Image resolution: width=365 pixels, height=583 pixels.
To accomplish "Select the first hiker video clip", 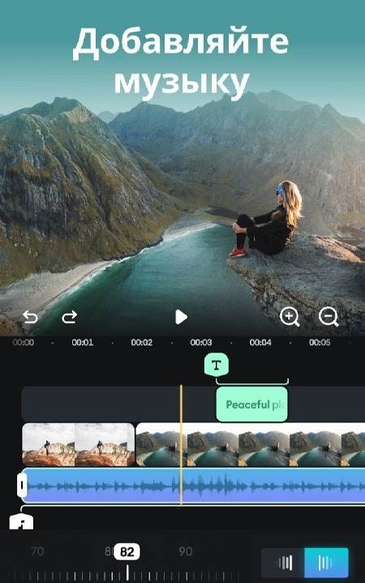I will coord(79,444).
